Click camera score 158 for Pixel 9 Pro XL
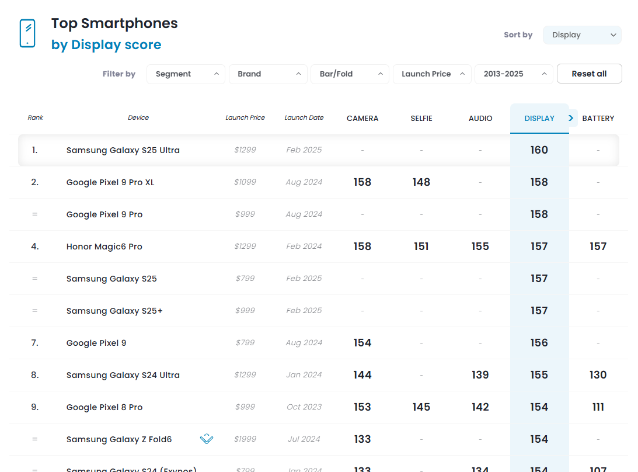This screenshot has height=472, width=638. coord(362,182)
